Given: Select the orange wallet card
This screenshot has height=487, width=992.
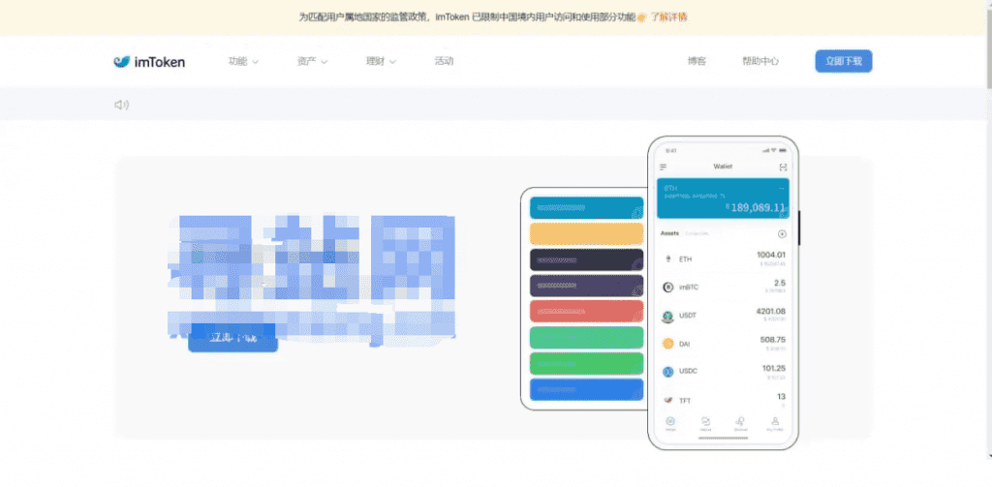Looking at the screenshot, I should pos(586,233).
